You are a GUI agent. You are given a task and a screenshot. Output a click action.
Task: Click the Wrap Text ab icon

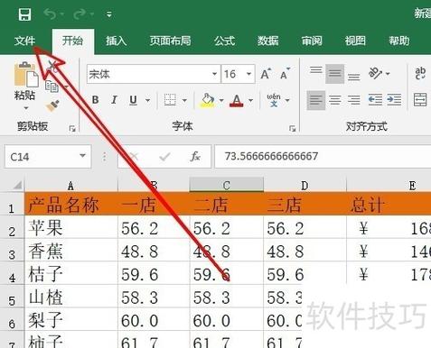pos(420,73)
